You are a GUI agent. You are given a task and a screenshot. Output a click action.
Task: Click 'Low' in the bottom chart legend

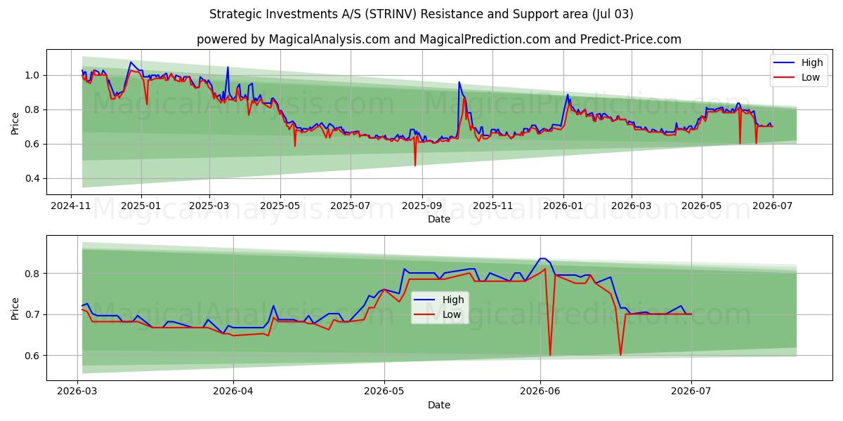452,314
